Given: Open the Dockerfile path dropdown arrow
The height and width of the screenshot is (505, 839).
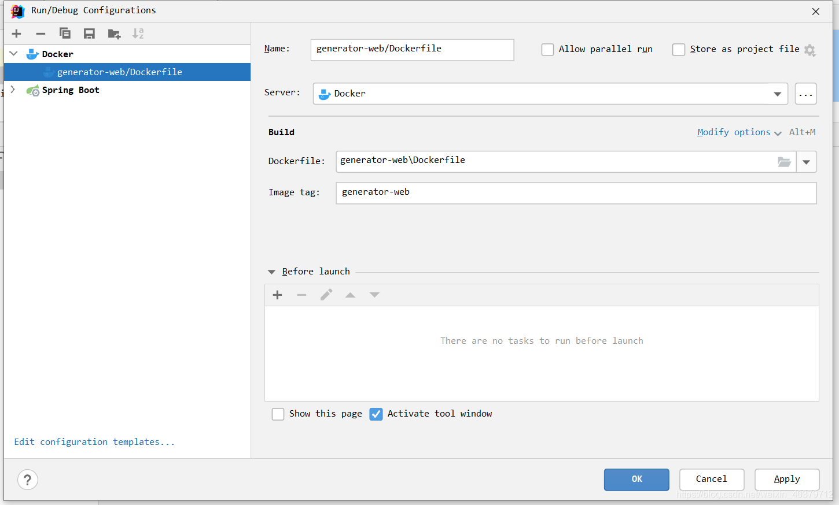Looking at the screenshot, I should (806, 162).
